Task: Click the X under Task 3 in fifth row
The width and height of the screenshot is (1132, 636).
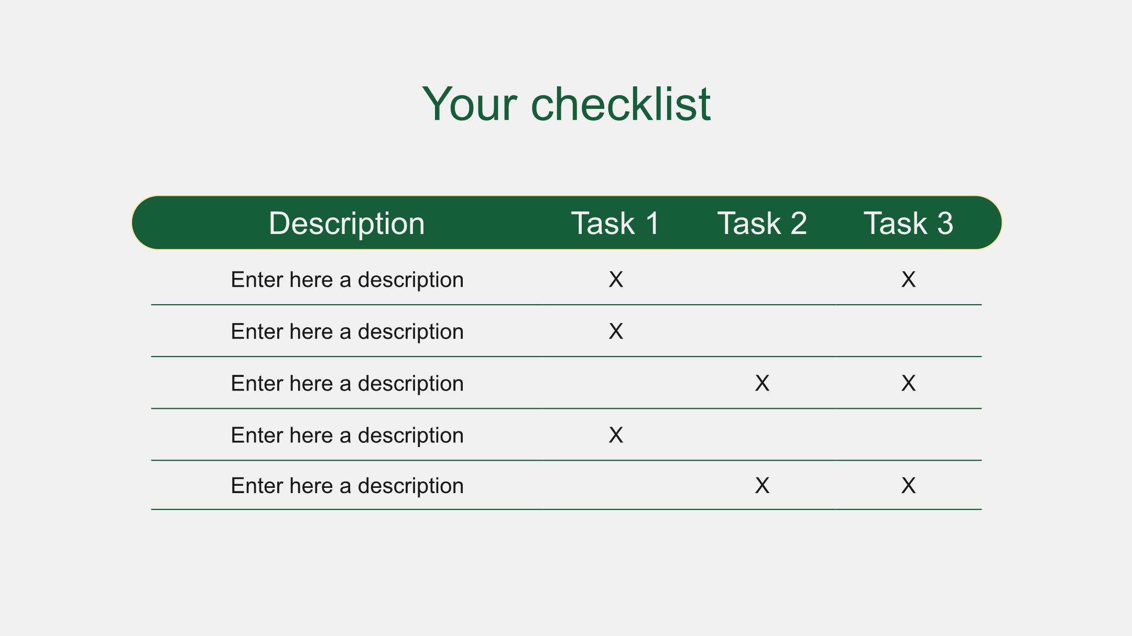Action: click(908, 485)
